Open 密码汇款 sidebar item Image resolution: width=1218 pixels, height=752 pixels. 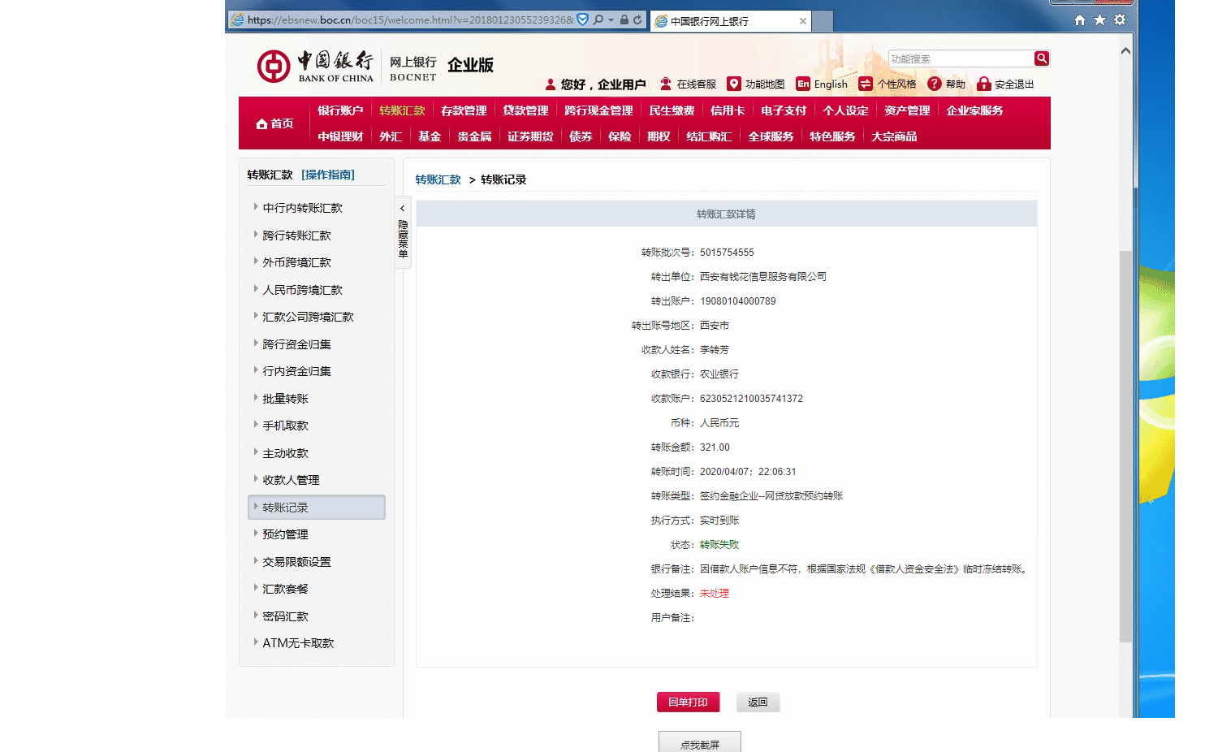click(285, 616)
